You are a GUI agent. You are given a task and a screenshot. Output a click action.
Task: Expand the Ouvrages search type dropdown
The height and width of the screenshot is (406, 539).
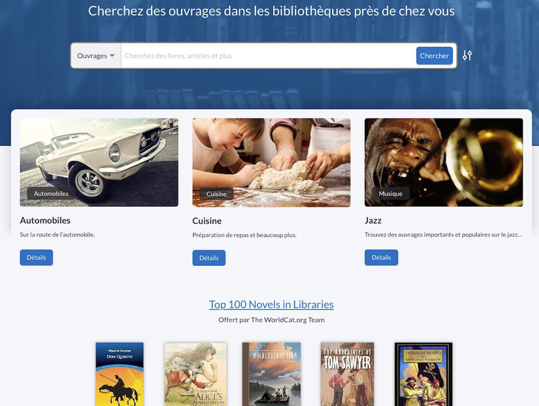pos(96,56)
